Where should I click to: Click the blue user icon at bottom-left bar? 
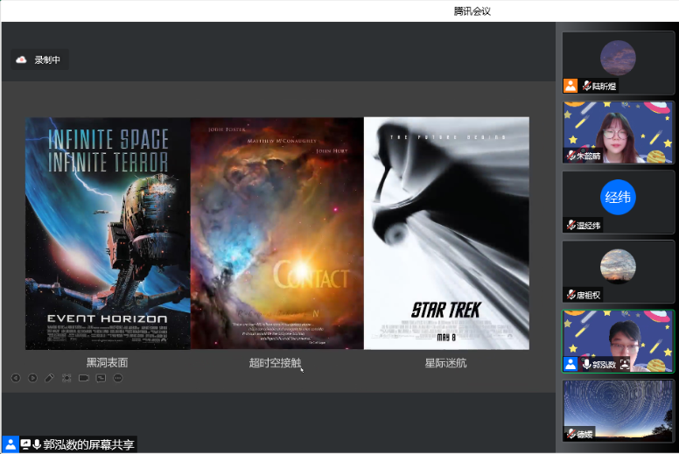(x=10, y=444)
